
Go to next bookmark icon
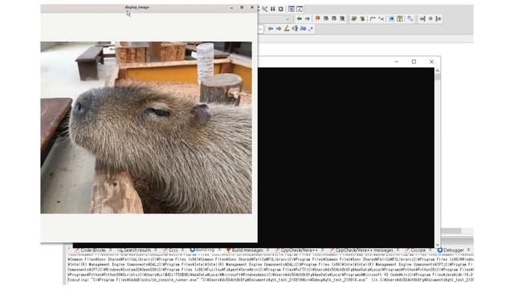pos(334,18)
